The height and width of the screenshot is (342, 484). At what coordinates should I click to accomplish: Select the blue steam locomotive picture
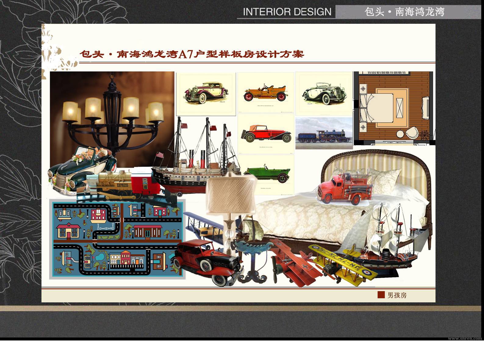pyautogui.click(x=324, y=133)
